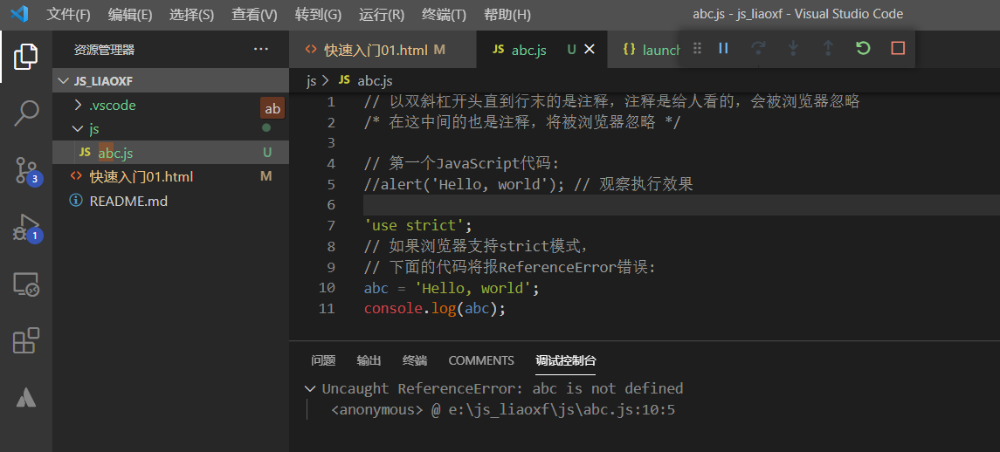Open Source Control view with badge 3
This screenshot has width=1000, height=452.
pos(25,170)
